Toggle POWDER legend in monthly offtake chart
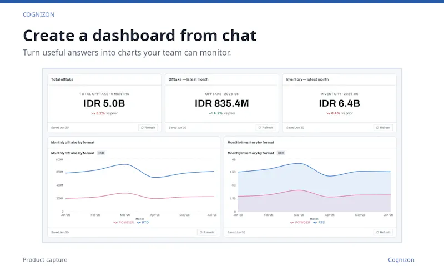This screenshot has height=266, width=444. (124, 222)
